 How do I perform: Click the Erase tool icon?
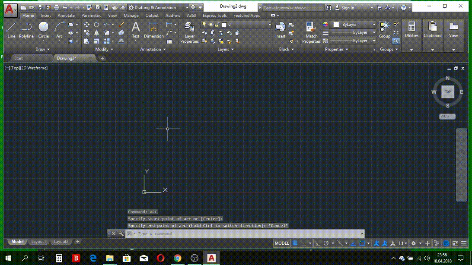[x=121, y=25]
